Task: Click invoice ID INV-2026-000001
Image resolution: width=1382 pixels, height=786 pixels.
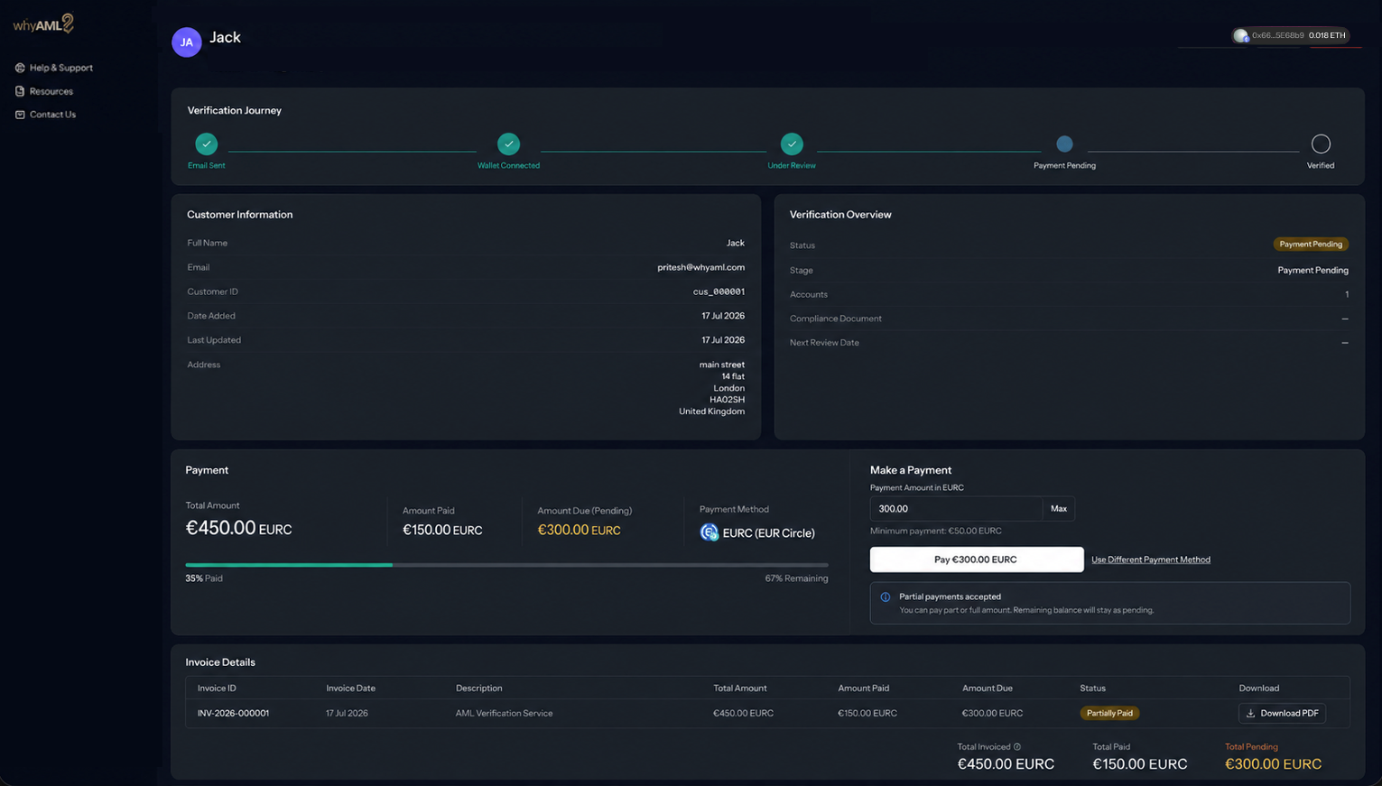Action: coord(234,713)
